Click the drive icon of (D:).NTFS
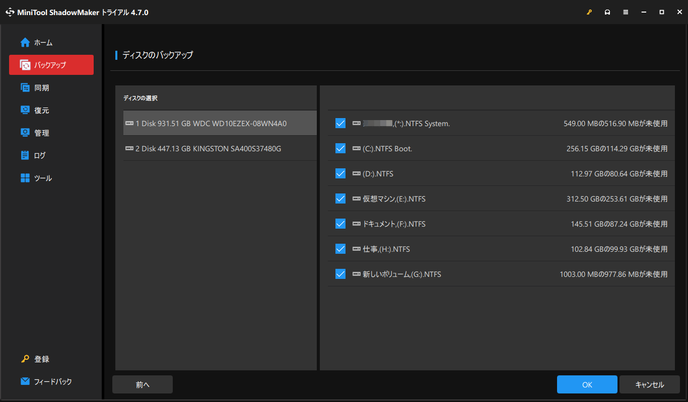Viewport: 688px width, 402px height. pos(357,173)
